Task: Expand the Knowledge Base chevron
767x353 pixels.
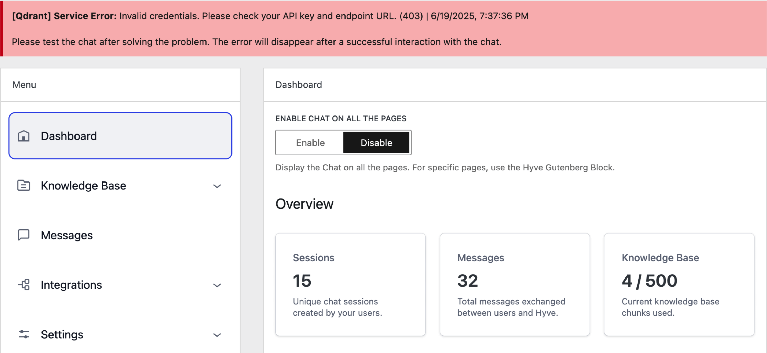Action: [x=217, y=186]
